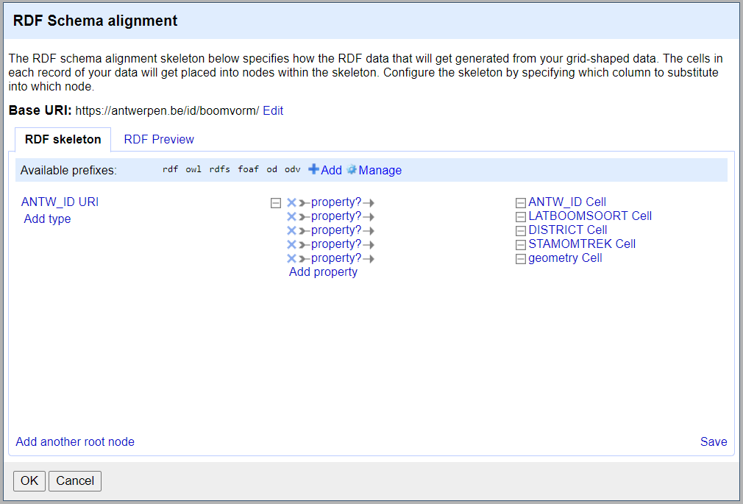Collapse the geometry Cell node
Image resolution: width=743 pixels, height=504 pixels.
click(521, 259)
